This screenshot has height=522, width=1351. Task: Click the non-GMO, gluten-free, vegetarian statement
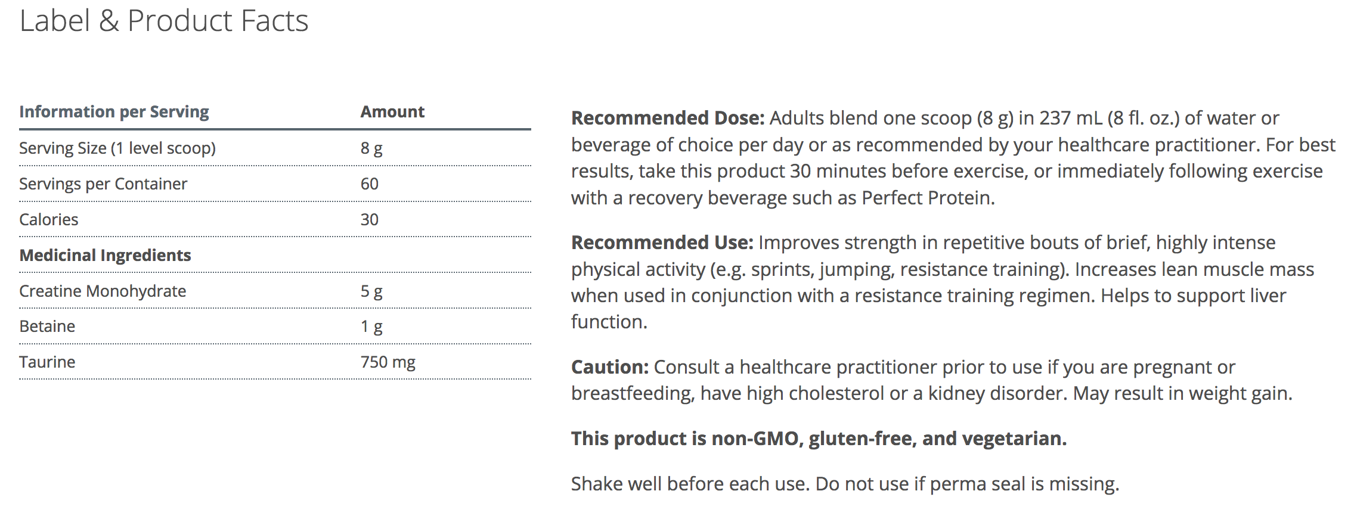coord(819,439)
